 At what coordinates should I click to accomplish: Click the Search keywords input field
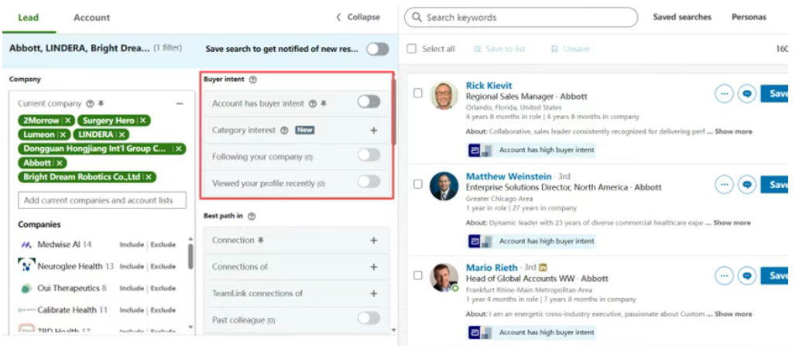click(526, 17)
